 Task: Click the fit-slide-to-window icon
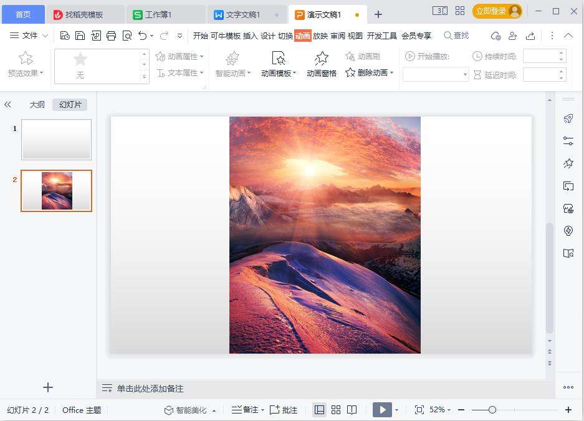click(419, 410)
